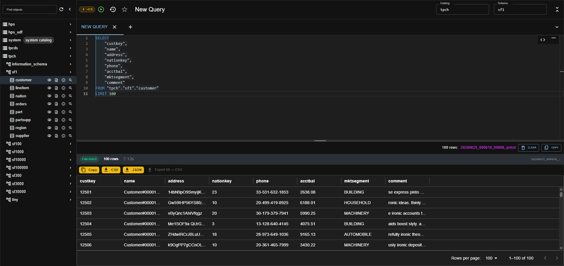
Task: Copy results with the yellow Copy button
Action: (x=89, y=170)
